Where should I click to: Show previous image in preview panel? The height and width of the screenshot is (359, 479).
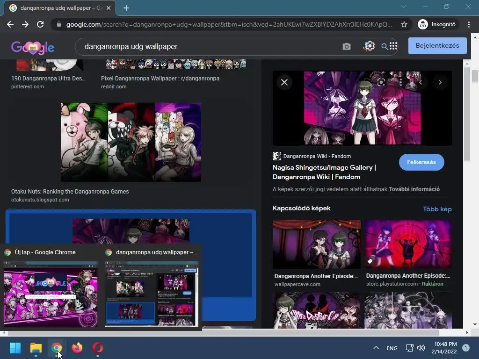[x=421, y=82]
